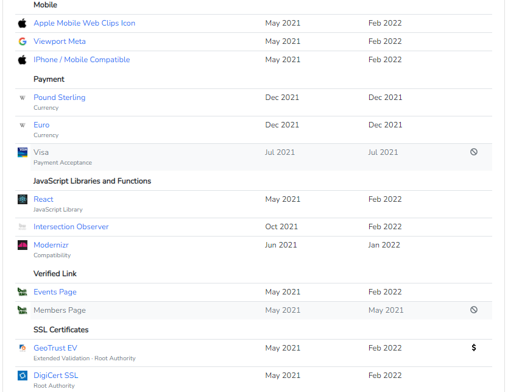Click the Google icon next to Viewport Meta
Screen dimensions: 508x392
coord(23,41)
